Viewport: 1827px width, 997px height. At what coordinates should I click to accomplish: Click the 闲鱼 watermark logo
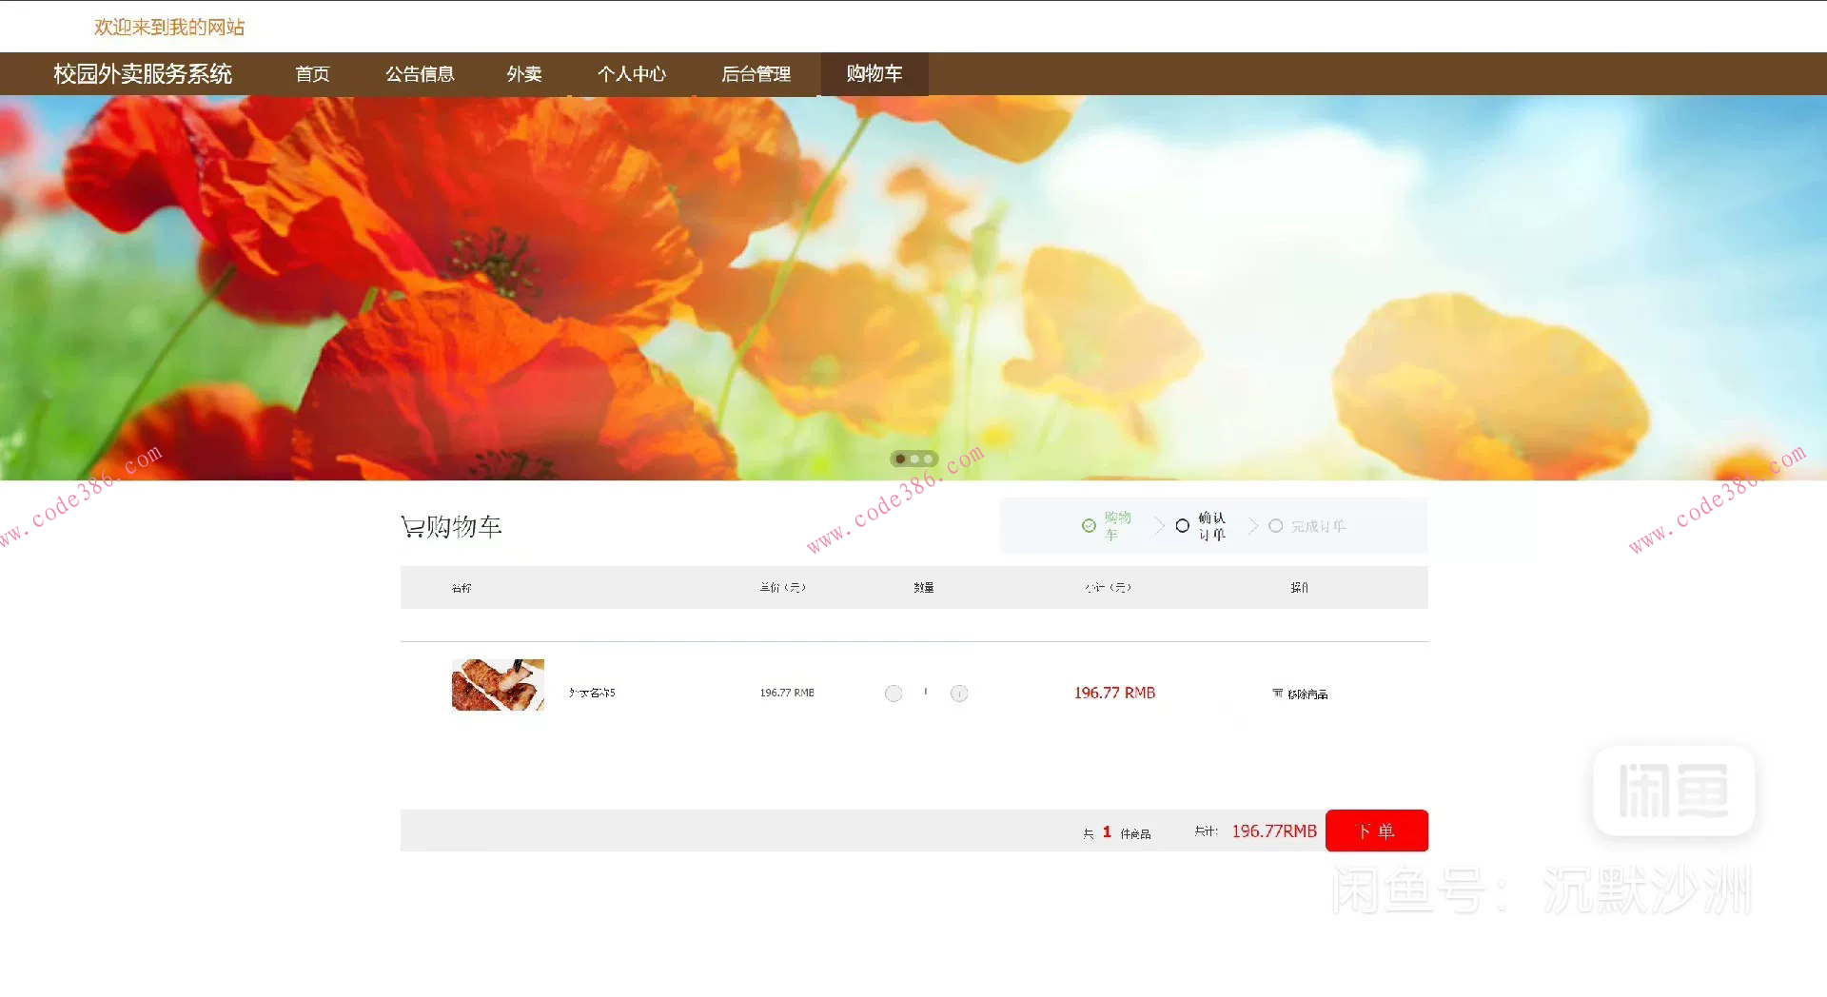point(1672,792)
